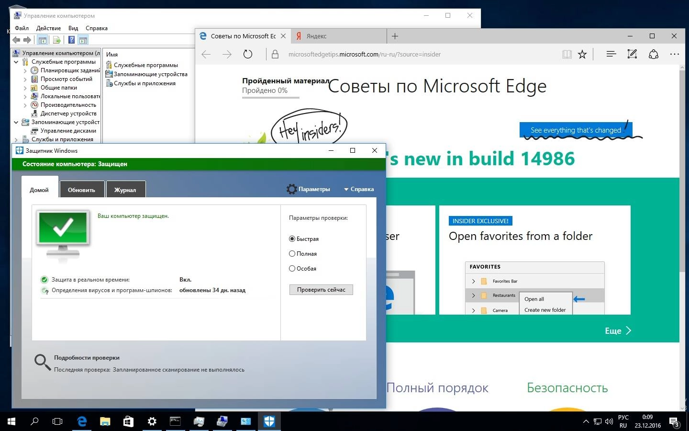Open Файл menu in Computer Management
689x431 pixels.
22,28
